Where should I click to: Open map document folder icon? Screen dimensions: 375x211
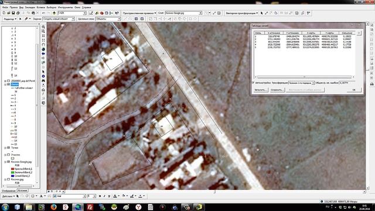8,13
